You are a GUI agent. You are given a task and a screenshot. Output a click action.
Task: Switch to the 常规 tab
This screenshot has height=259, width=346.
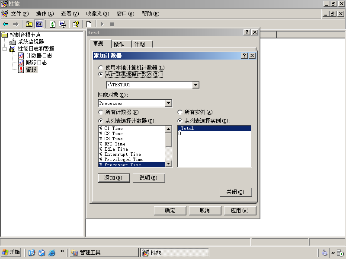[x=100, y=44]
